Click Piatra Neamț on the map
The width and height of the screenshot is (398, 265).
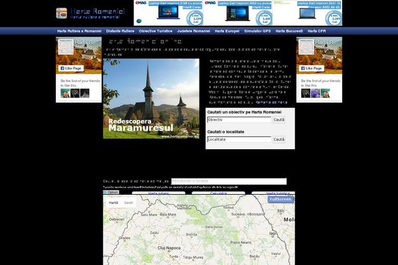(x=241, y=242)
